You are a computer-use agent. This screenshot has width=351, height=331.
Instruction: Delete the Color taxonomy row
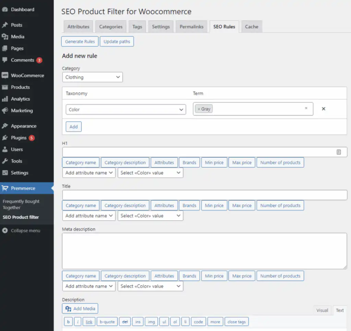tap(324, 109)
